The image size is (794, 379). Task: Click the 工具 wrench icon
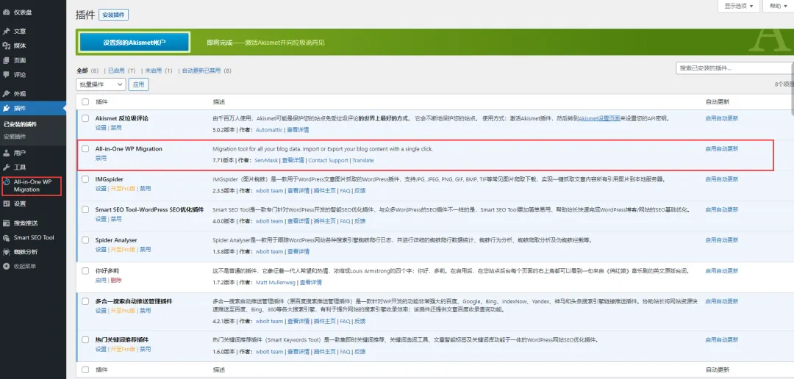tap(6, 167)
